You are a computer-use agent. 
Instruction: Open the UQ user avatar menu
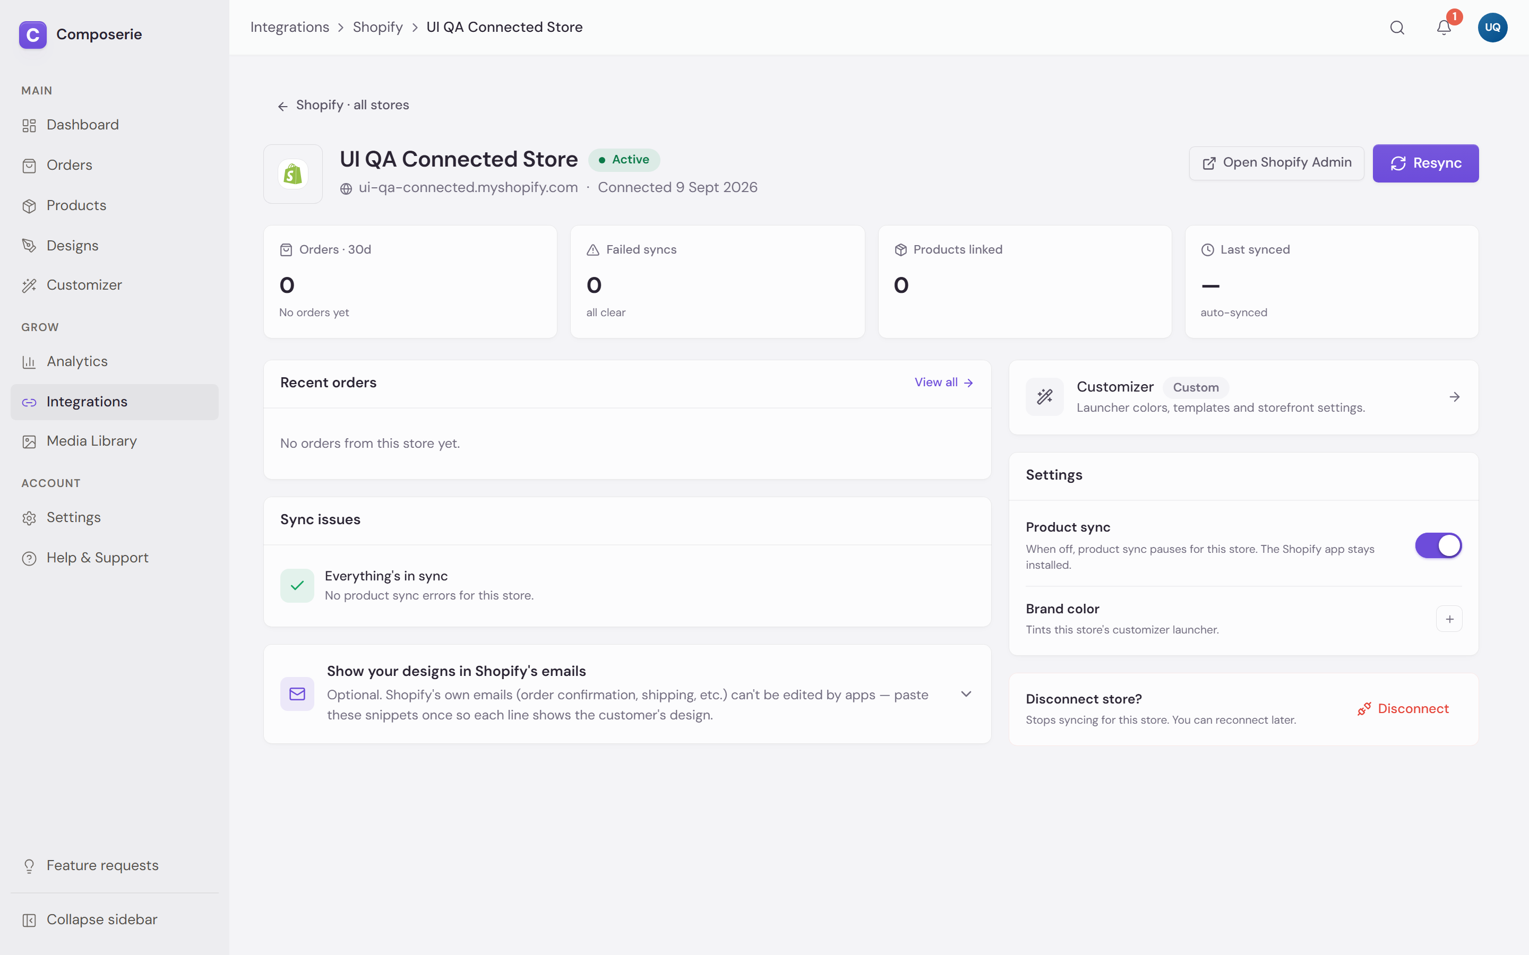tap(1492, 27)
